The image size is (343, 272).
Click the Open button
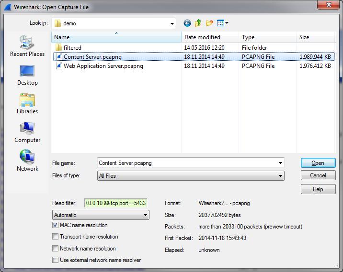click(318, 163)
